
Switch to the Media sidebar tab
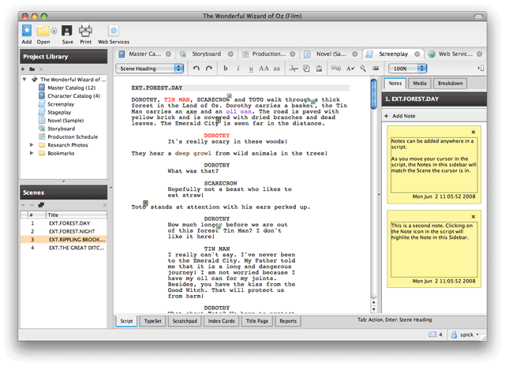click(419, 84)
